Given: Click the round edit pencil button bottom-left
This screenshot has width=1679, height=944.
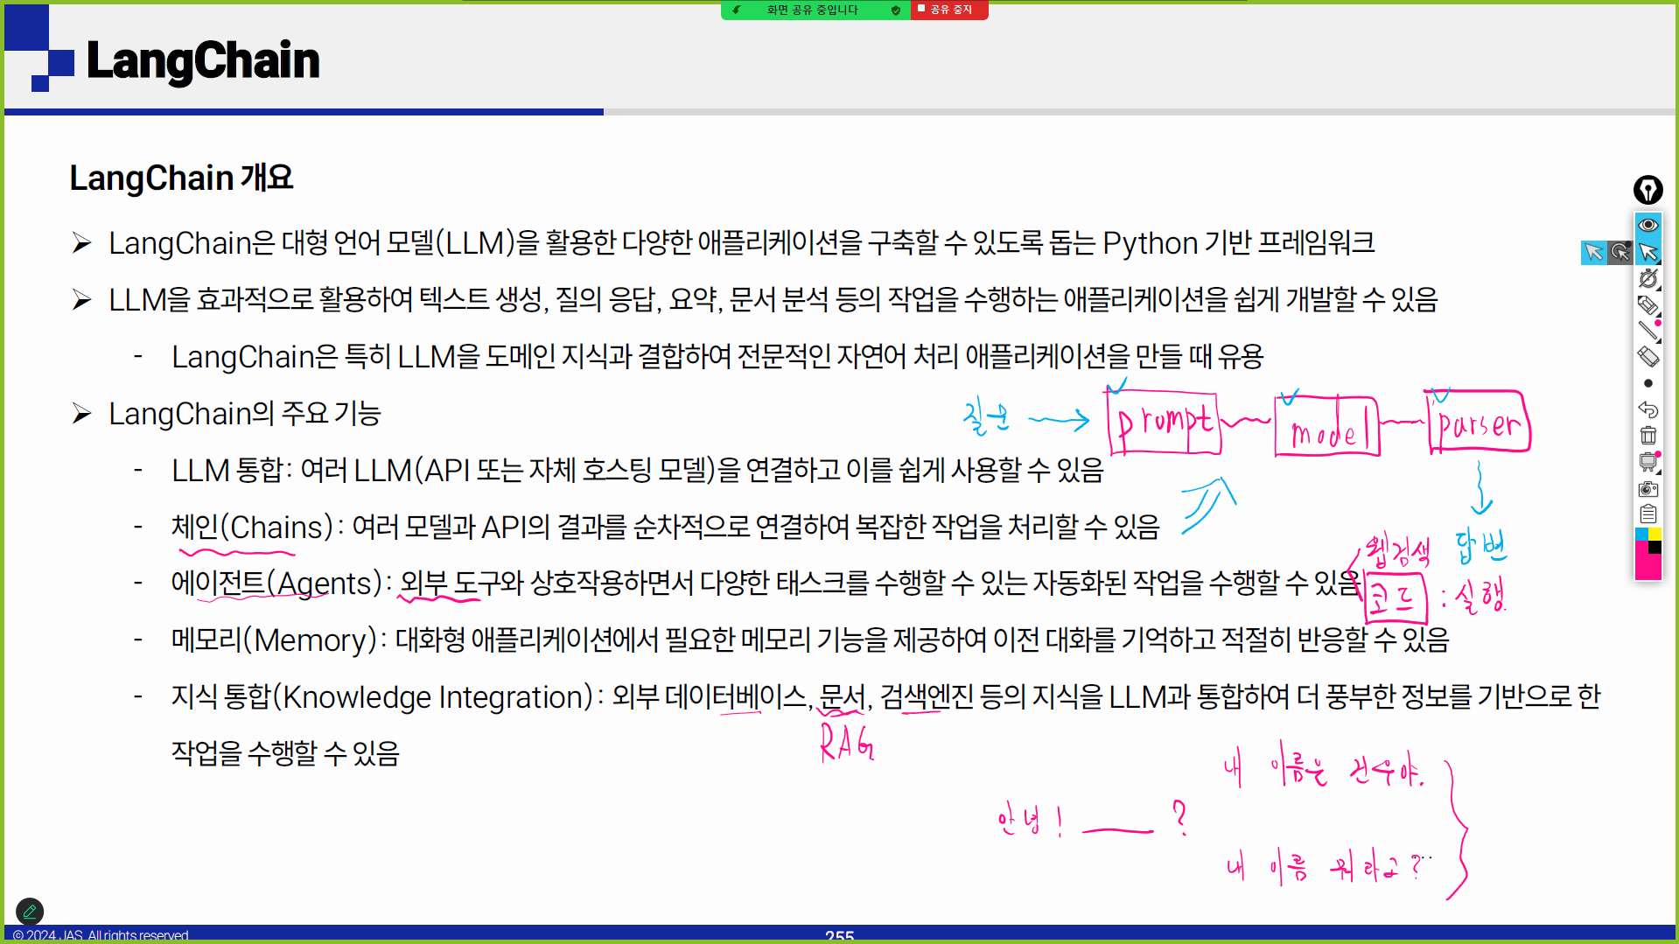Looking at the screenshot, I should click(30, 912).
